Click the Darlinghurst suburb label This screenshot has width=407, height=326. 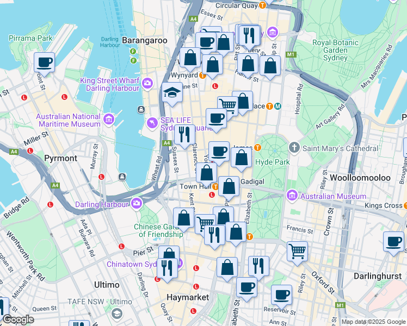click(x=378, y=276)
